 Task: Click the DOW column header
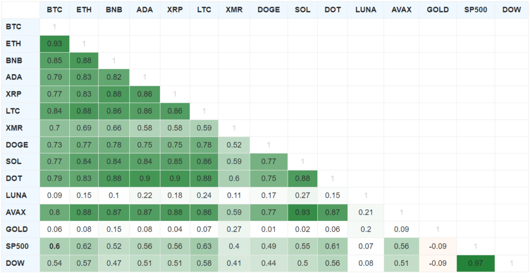pyautogui.click(x=511, y=10)
